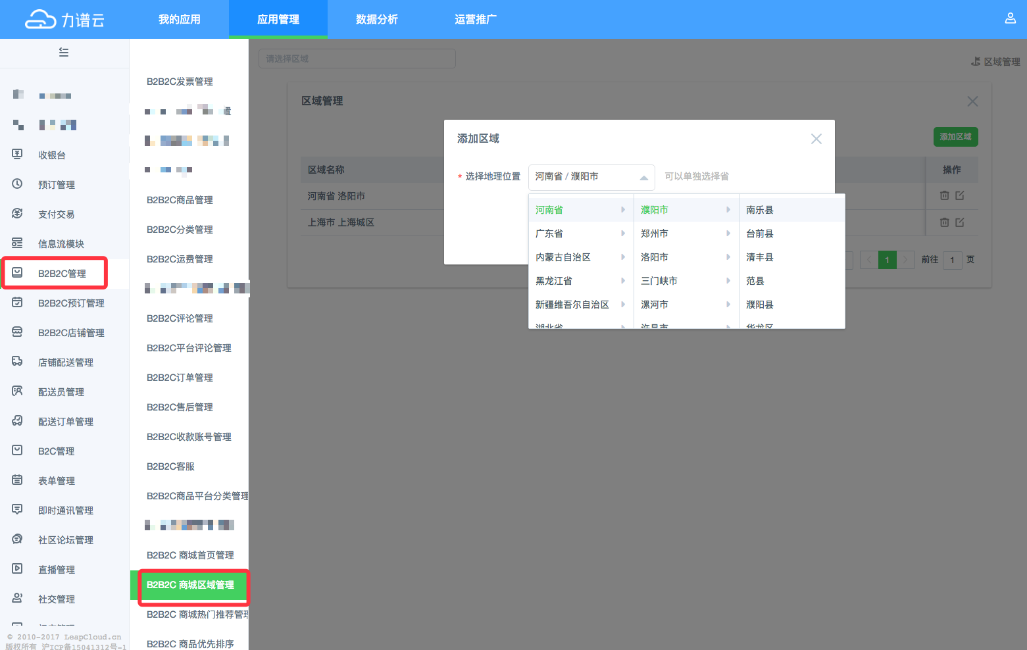Select 南乐县 in the county list
This screenshot has width=1027, height=650.
coord(792,210)
